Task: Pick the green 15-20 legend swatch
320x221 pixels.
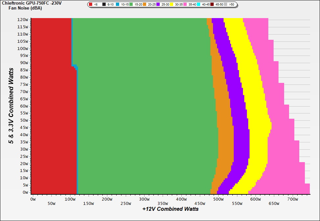Action: pyautogui.click(x=131, y=5)
